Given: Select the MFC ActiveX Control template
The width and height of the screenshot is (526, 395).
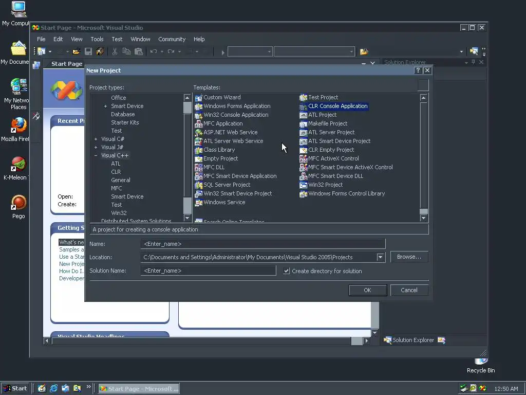Looking at the screenshot, I should tap(329, 158).
